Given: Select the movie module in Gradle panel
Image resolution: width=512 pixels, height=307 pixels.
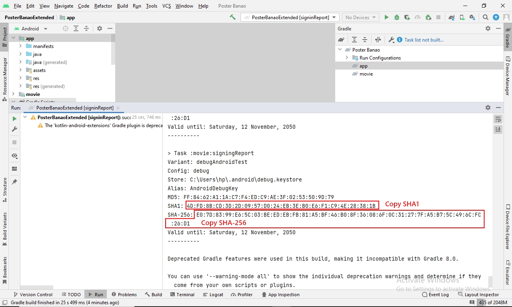Looking at the screenshot, I should point(366,74).
